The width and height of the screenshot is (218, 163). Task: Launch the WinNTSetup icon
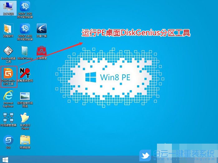click(x=25, y=51)
